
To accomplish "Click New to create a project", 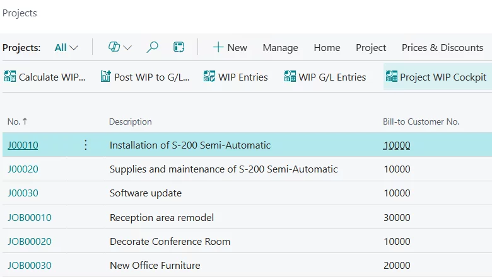I will pos(230,47).
